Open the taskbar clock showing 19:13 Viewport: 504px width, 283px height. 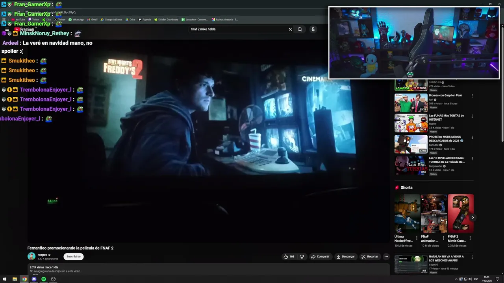(487, 279)
